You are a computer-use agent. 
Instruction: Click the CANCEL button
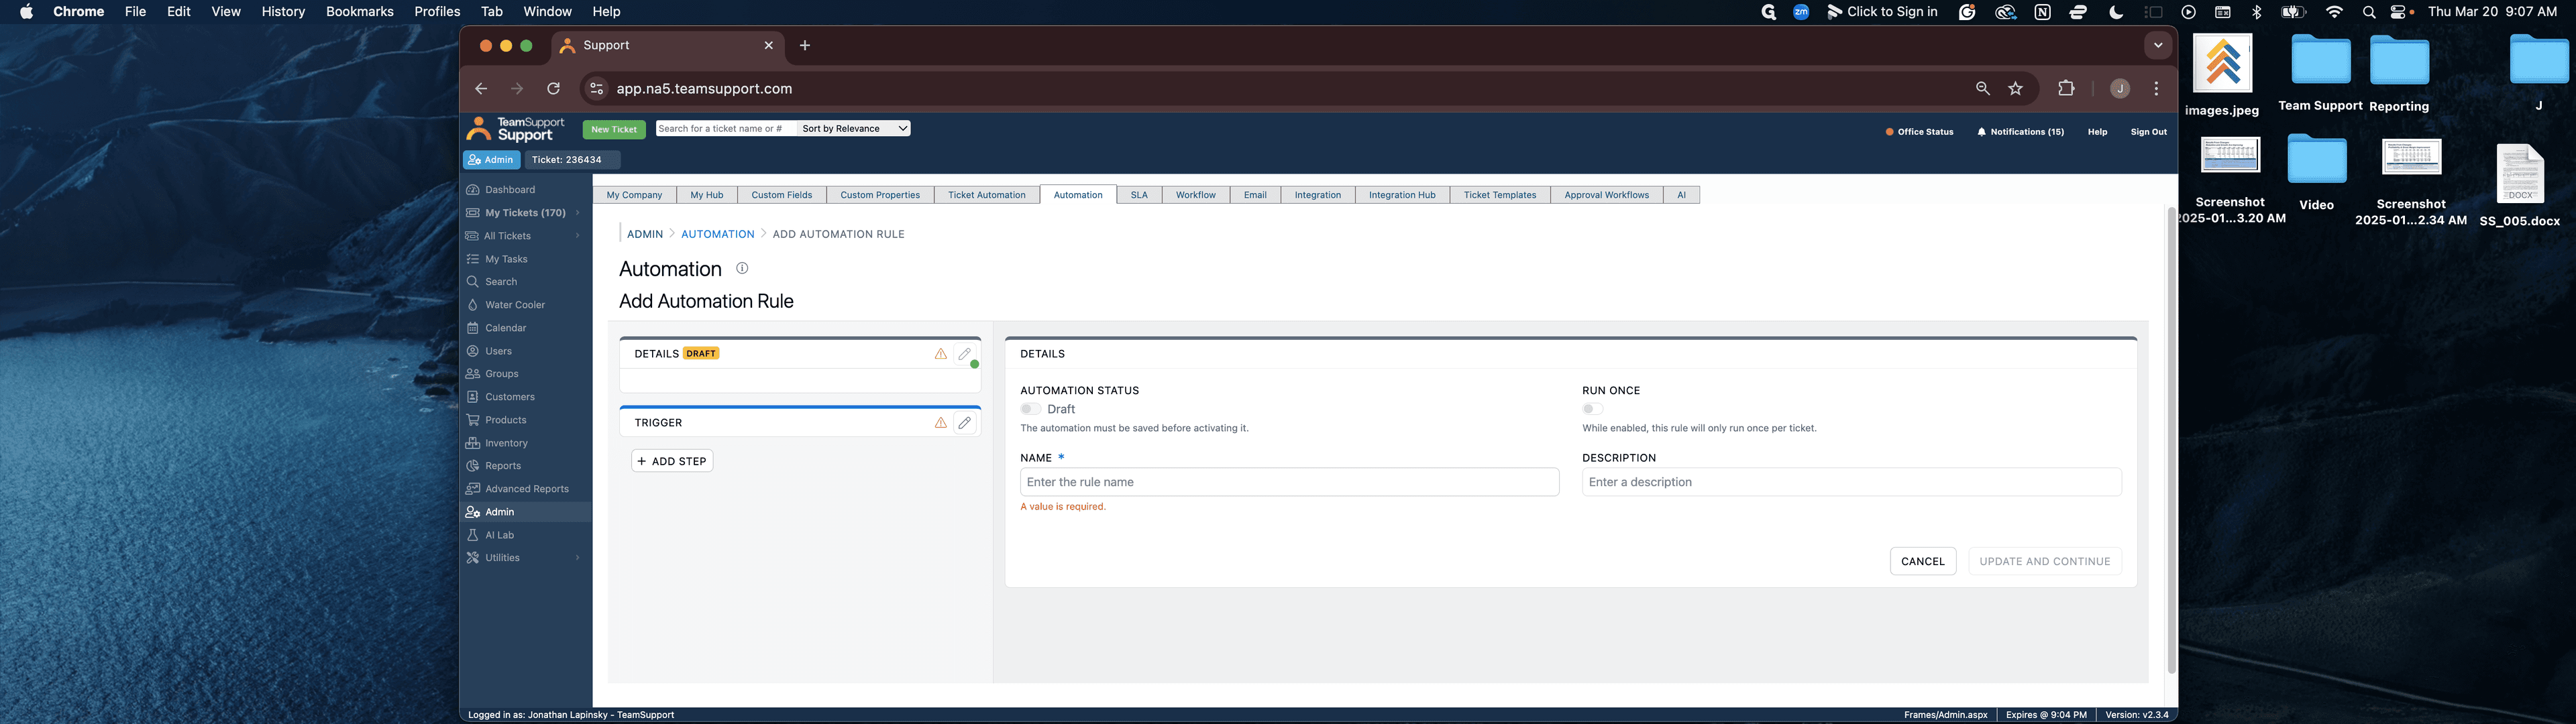click(x=1922, y=561)
